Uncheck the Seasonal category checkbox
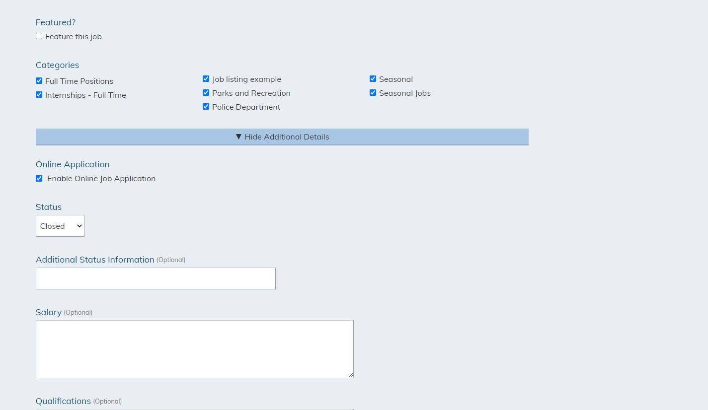 (x=373, y=79)
